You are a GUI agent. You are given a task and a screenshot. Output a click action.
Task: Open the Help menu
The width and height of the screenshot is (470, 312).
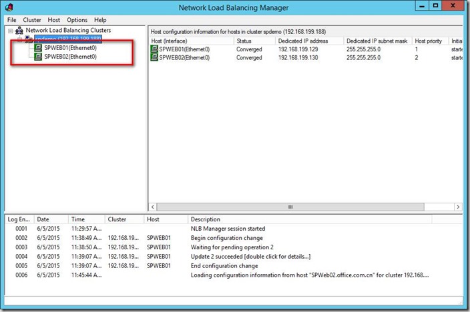100,20
